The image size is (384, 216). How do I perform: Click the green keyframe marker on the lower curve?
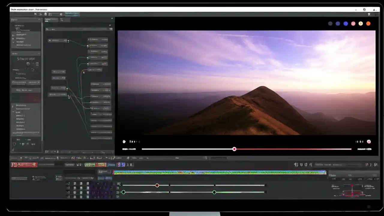[214, 192]
